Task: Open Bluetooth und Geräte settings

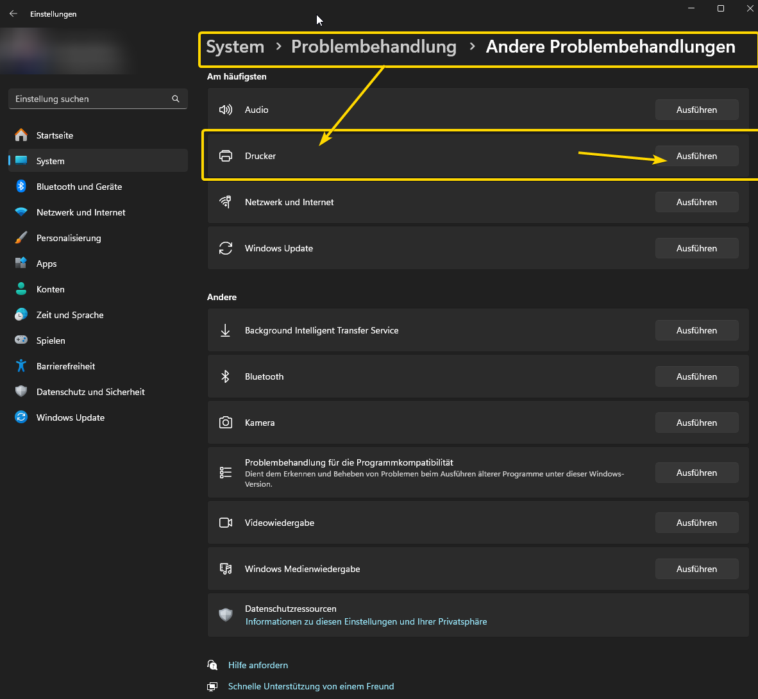Action: click(x=79, y=187)
